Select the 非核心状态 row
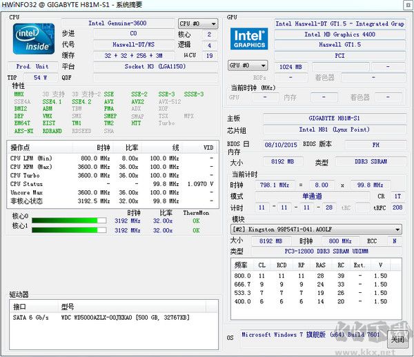 click(112, 201)
